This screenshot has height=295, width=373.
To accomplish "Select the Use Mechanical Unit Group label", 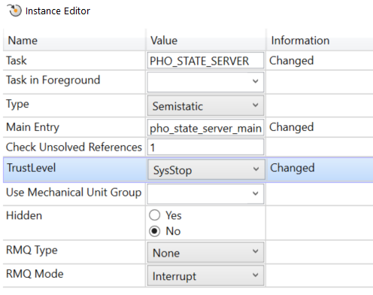I will [x=74, y=193].
